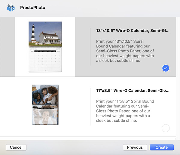
Task: Click the Cancel button
Action: click(16, 147)
